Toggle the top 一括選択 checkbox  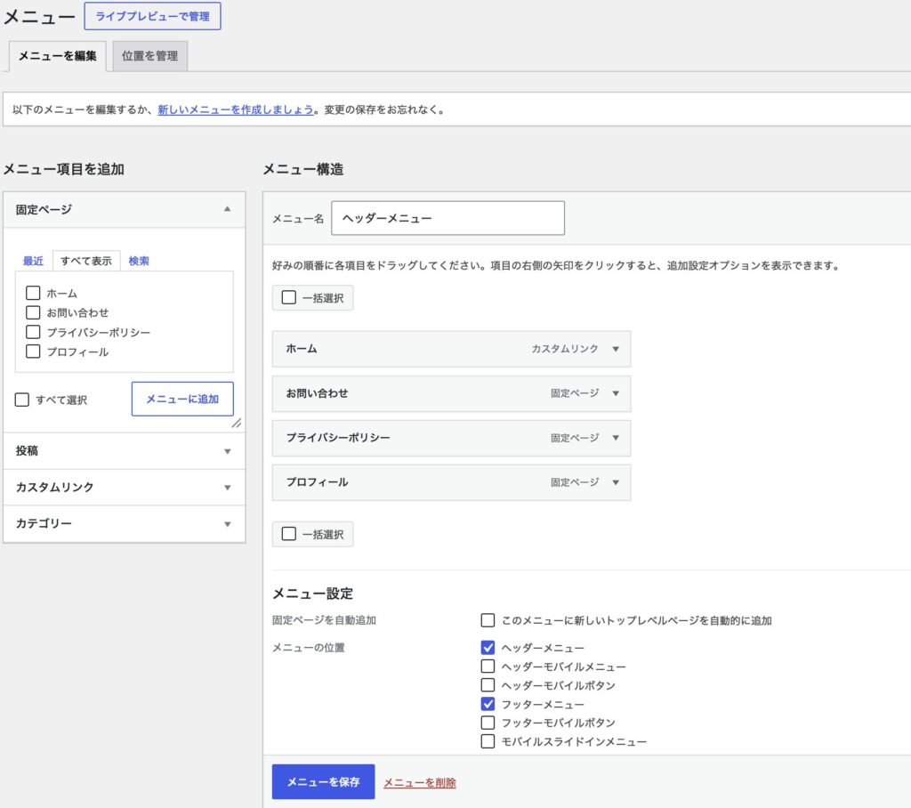(x=289, y=297)
